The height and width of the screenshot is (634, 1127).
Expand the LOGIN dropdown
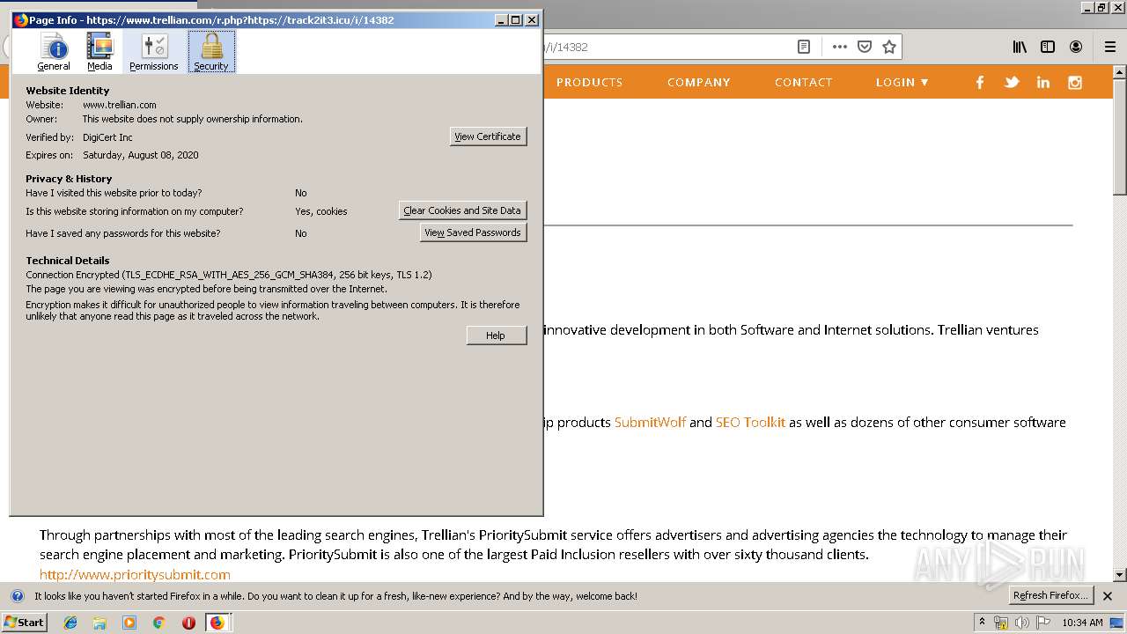tap(902, 82)
